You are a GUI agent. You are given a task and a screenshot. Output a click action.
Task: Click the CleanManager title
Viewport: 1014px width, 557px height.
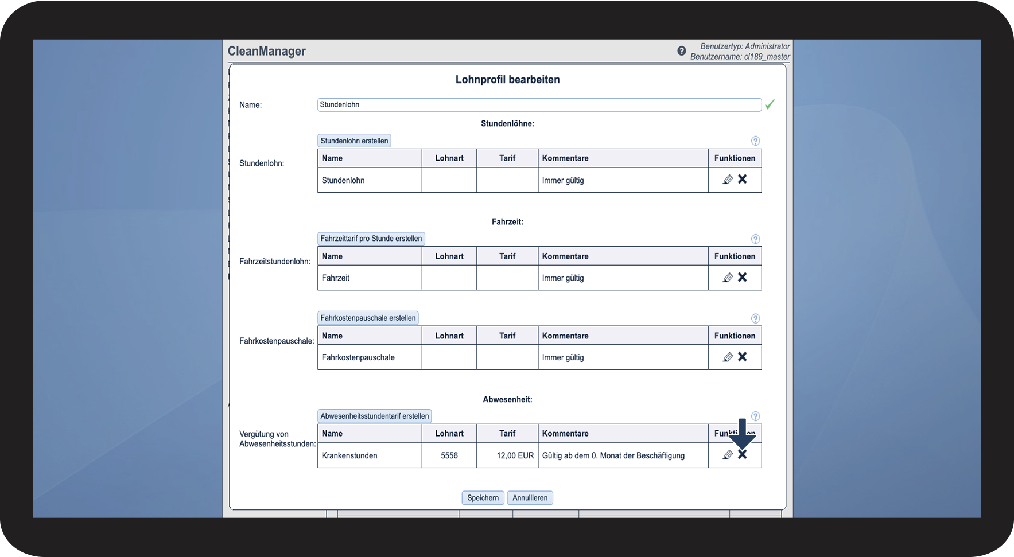click(x=267, y=51)
